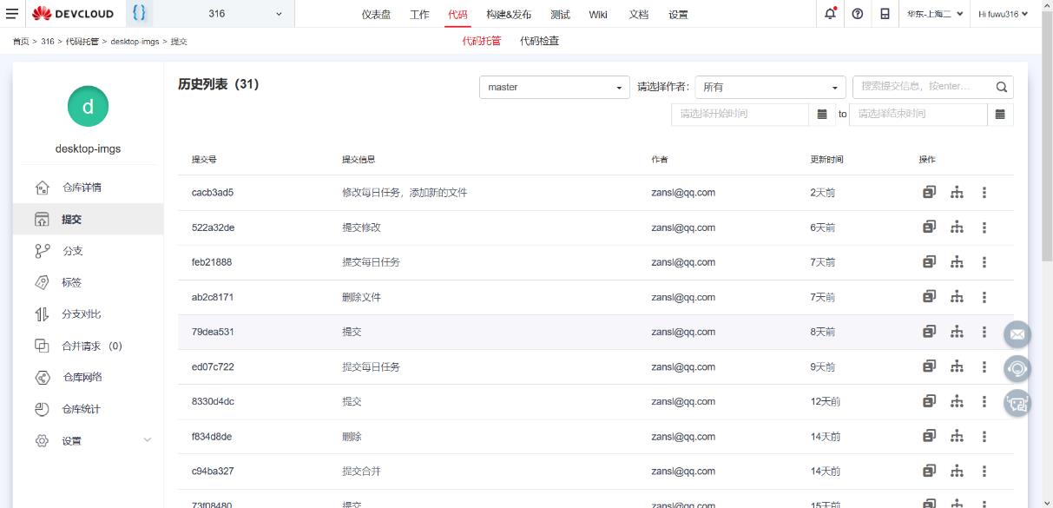
Task: Click the notification bell icon
Action: click(x=831, y=14)
